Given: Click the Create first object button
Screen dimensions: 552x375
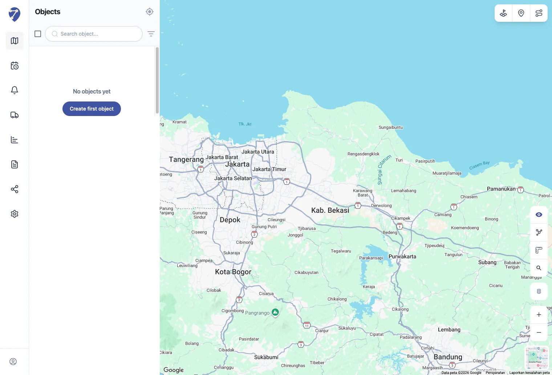Looking at the screenshot, I should 92,109.
